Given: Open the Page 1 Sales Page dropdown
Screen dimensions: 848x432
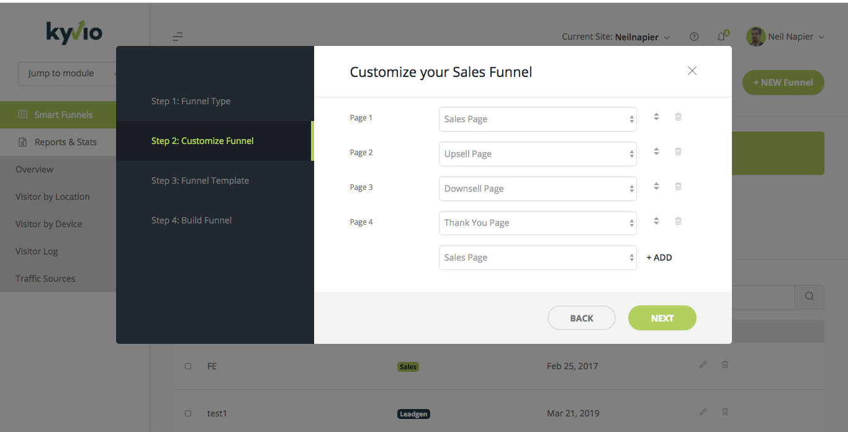Looking at the screenshot, I should 538,119.
